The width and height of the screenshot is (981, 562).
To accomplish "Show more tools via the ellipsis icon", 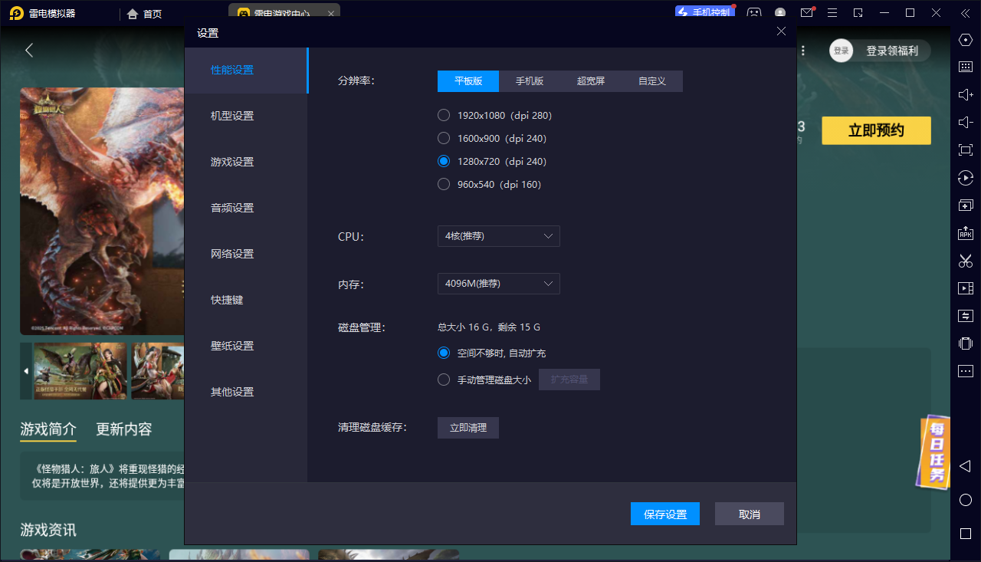I will (x=966, y=371).
